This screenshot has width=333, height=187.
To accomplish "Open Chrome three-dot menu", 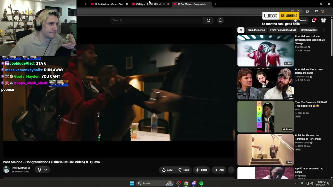I will [329, 11].
